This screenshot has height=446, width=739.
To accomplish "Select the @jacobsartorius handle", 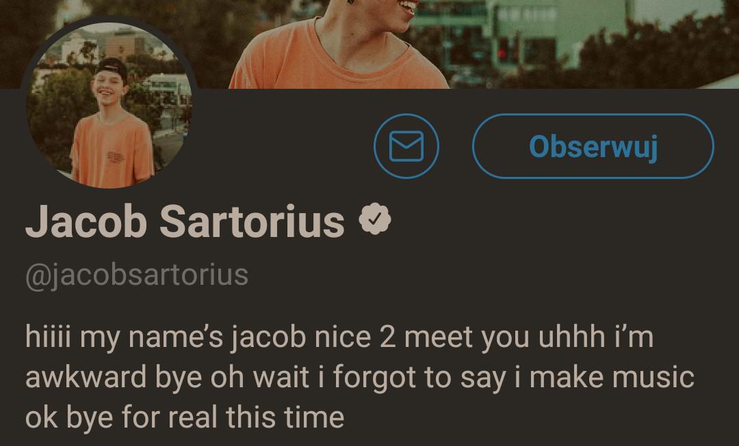I will click(x=137, y=275).
